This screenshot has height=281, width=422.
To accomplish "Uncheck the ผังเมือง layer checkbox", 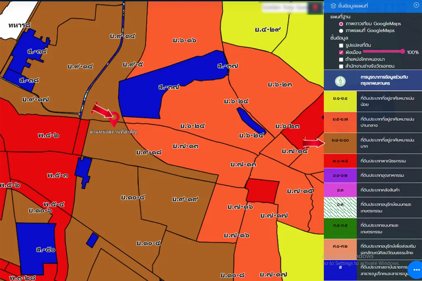I will click(x=341, y=52).
